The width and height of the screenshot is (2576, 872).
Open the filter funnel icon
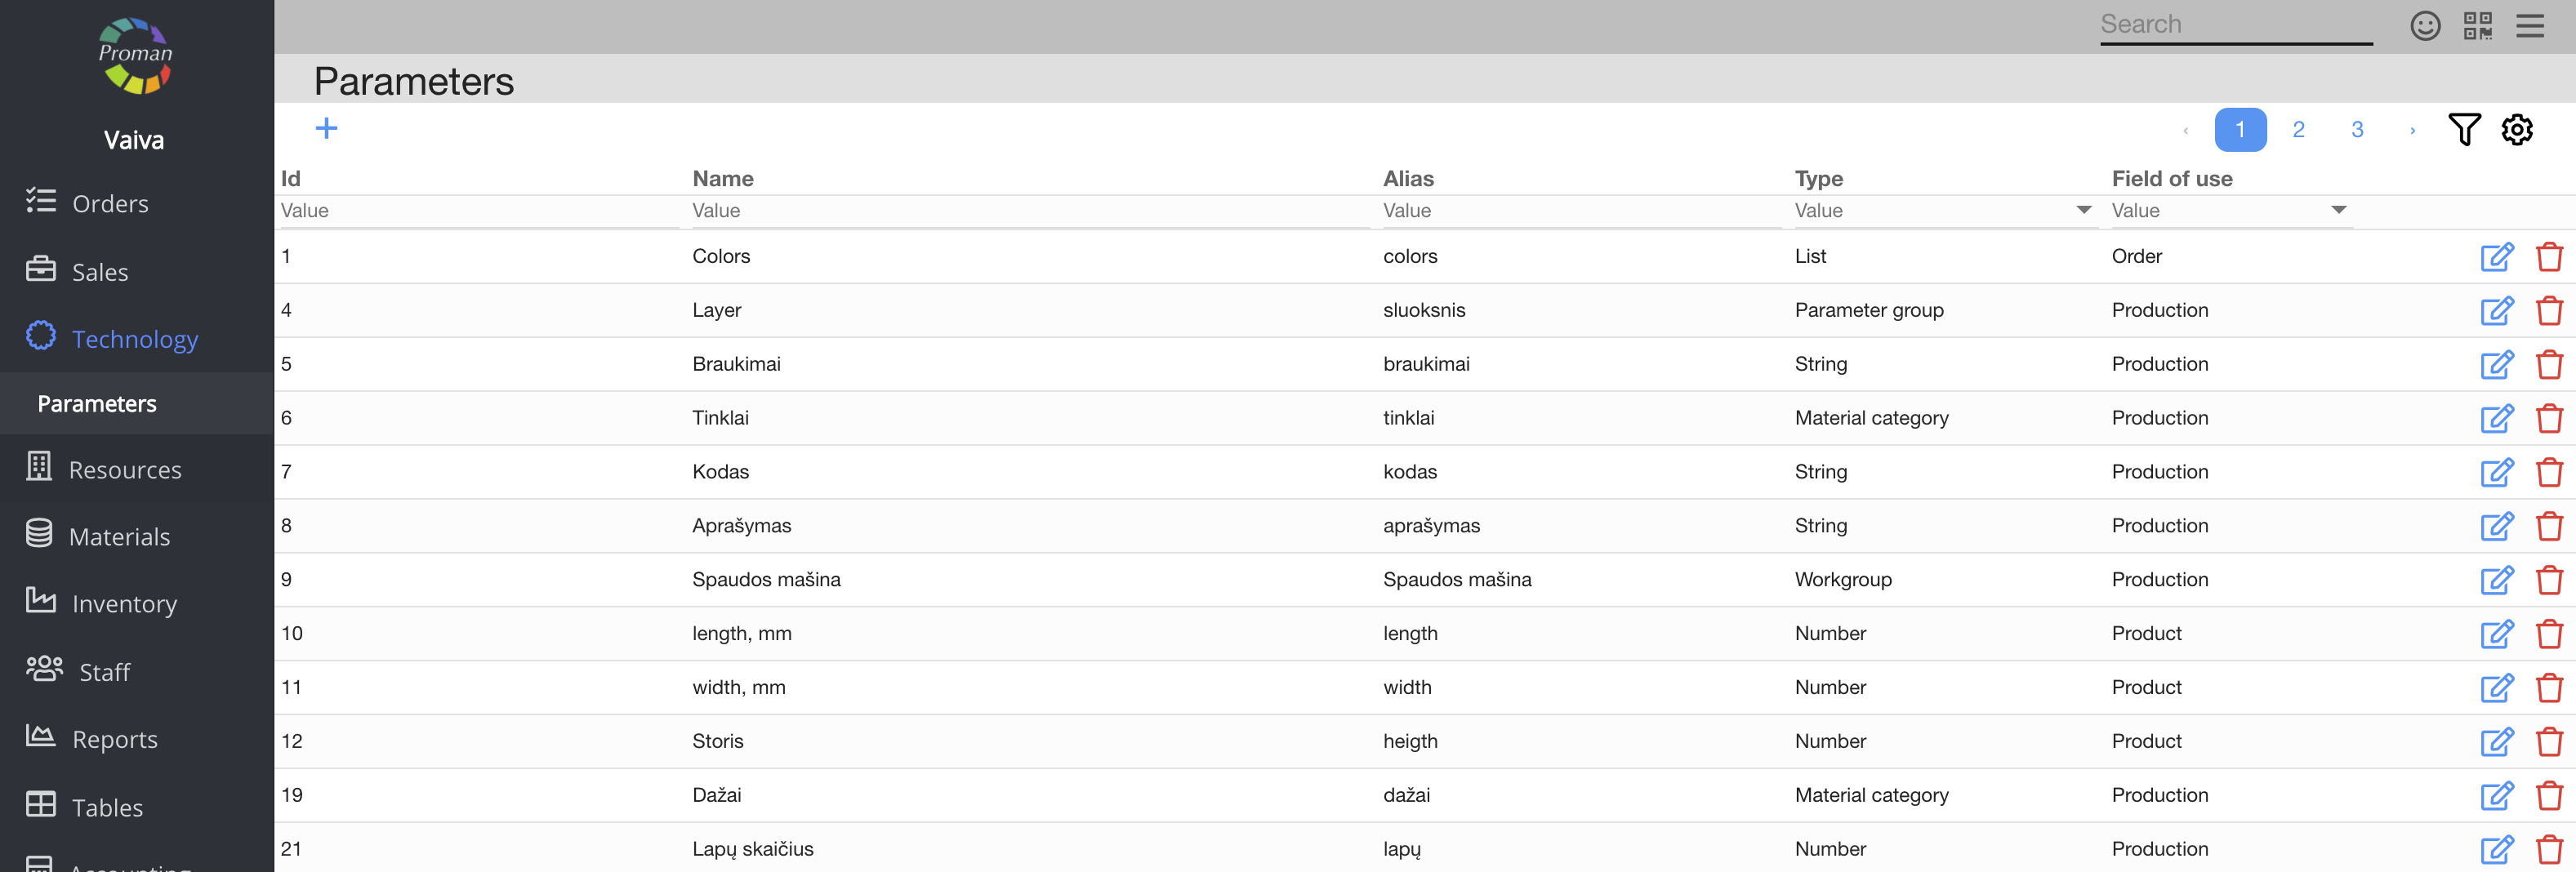(2463, 129)
